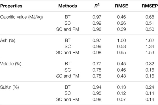Click the RMSE value 0.26
The image size is (158, 105).
pos(121,23)
